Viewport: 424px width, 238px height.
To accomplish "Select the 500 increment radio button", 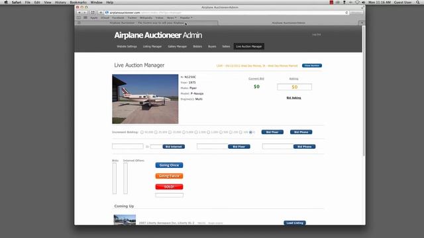I will click(x=221, y=132).
